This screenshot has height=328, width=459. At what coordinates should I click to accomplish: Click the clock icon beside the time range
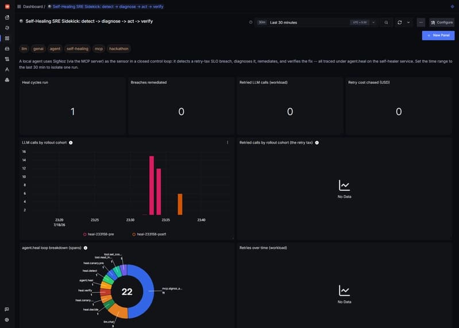[x=250, y=22]
